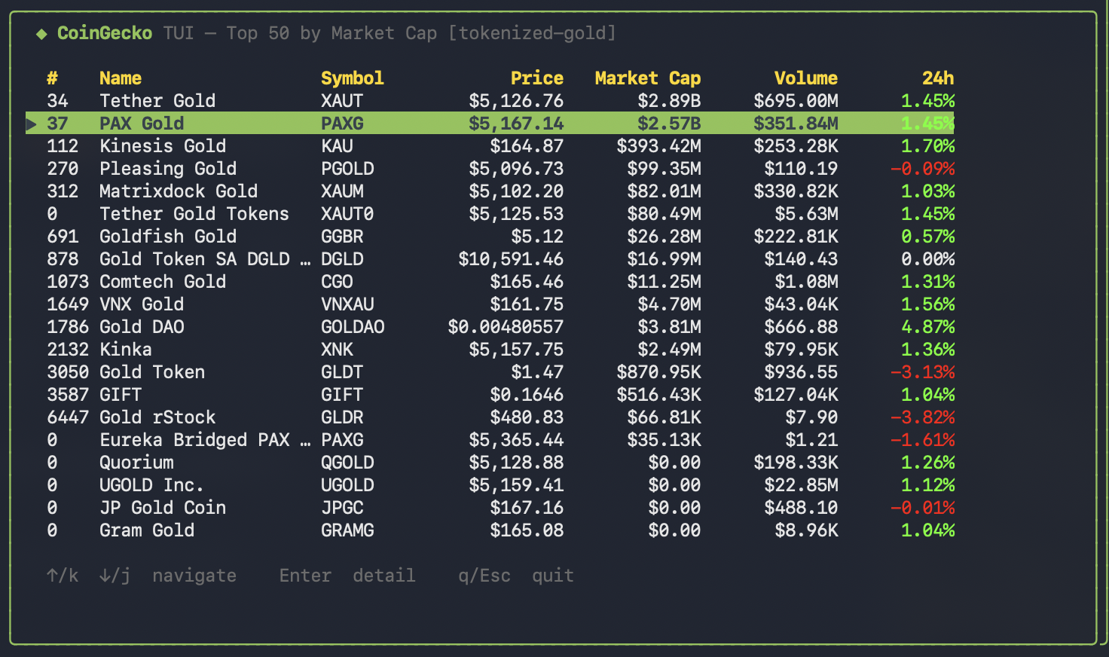This screenshot has height=657, width=1109.
Task: Select the Quorium row
Action: tap(490, 463)
